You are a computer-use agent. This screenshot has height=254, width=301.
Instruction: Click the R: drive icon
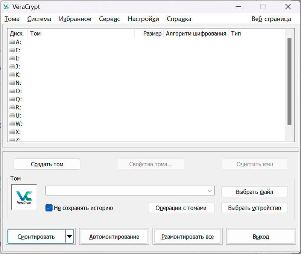(x=12, y=108)
